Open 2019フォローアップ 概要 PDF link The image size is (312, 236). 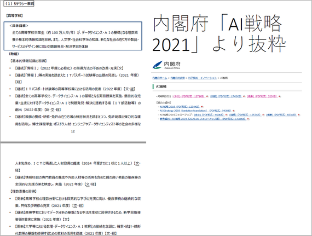click(x=281, y=115)
